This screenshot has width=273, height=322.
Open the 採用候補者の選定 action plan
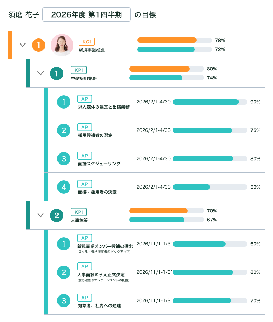click(x=95, y=135)
